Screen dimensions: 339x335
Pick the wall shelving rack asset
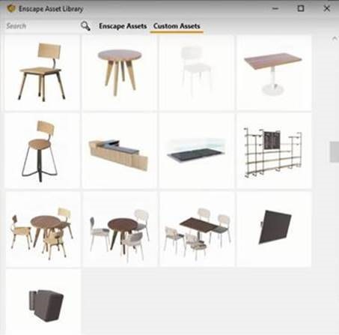pyautogui.click(x=274, y=151)
